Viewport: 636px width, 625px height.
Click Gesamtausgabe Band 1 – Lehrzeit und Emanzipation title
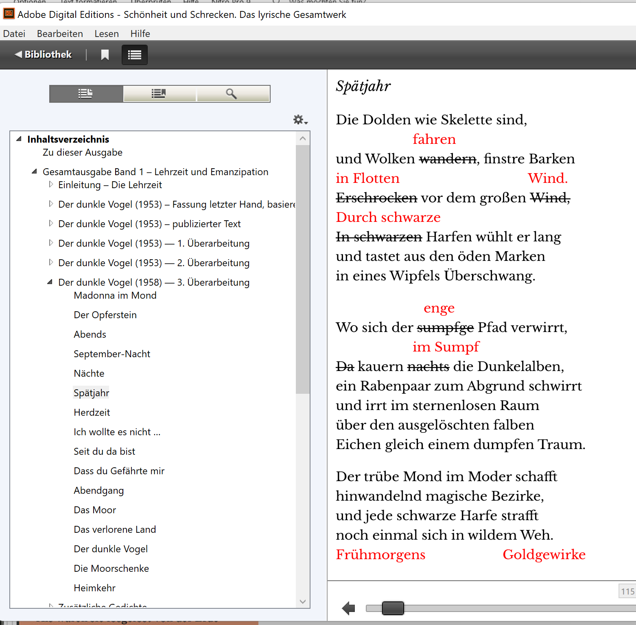click(x=155, y=172)
